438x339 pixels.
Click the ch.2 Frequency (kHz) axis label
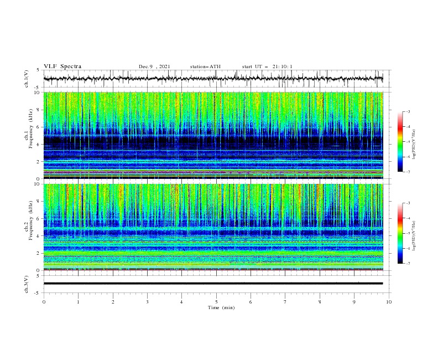29,220
